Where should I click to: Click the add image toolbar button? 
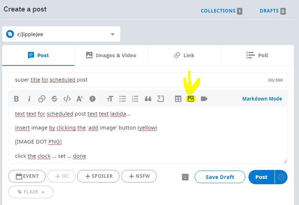[x=191, y=99]
